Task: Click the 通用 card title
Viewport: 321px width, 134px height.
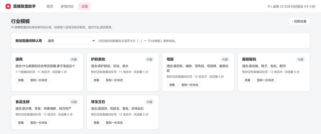Action: coord(19,59)
